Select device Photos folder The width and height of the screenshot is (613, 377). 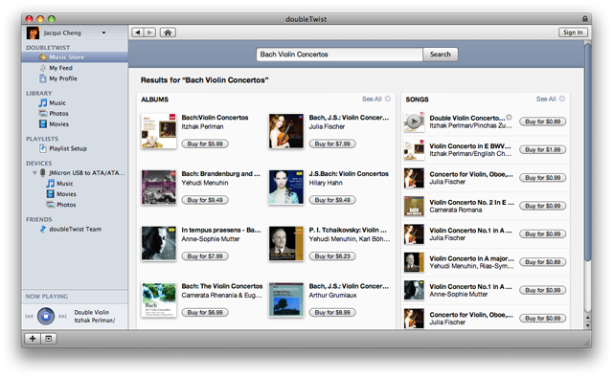[x=66, y=205]
